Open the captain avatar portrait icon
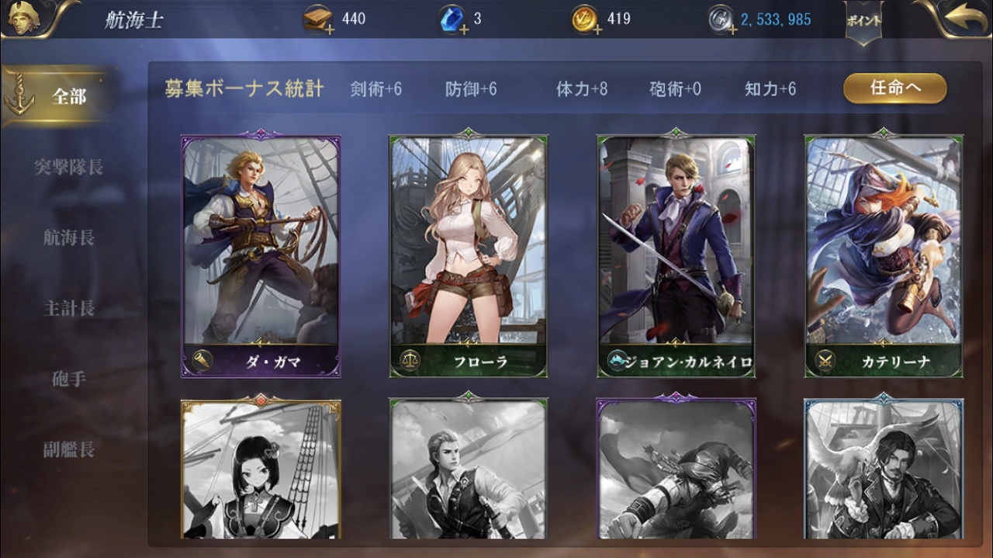Screen dimensions: 993x558 19,18
